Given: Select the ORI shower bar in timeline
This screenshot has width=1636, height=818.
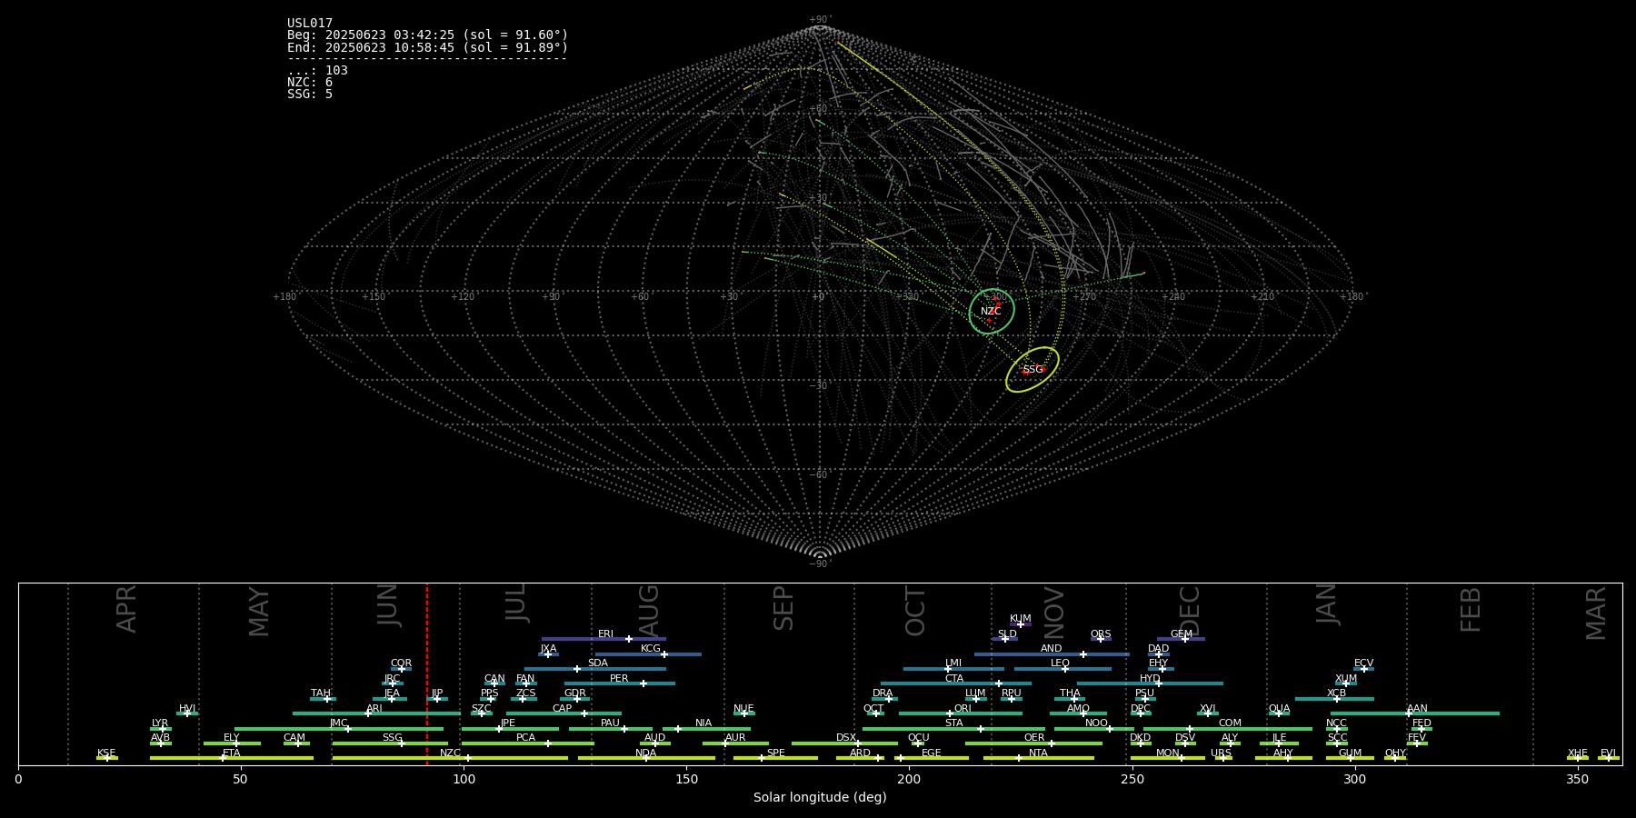Looking at the screenshot, I should [961, 713].
